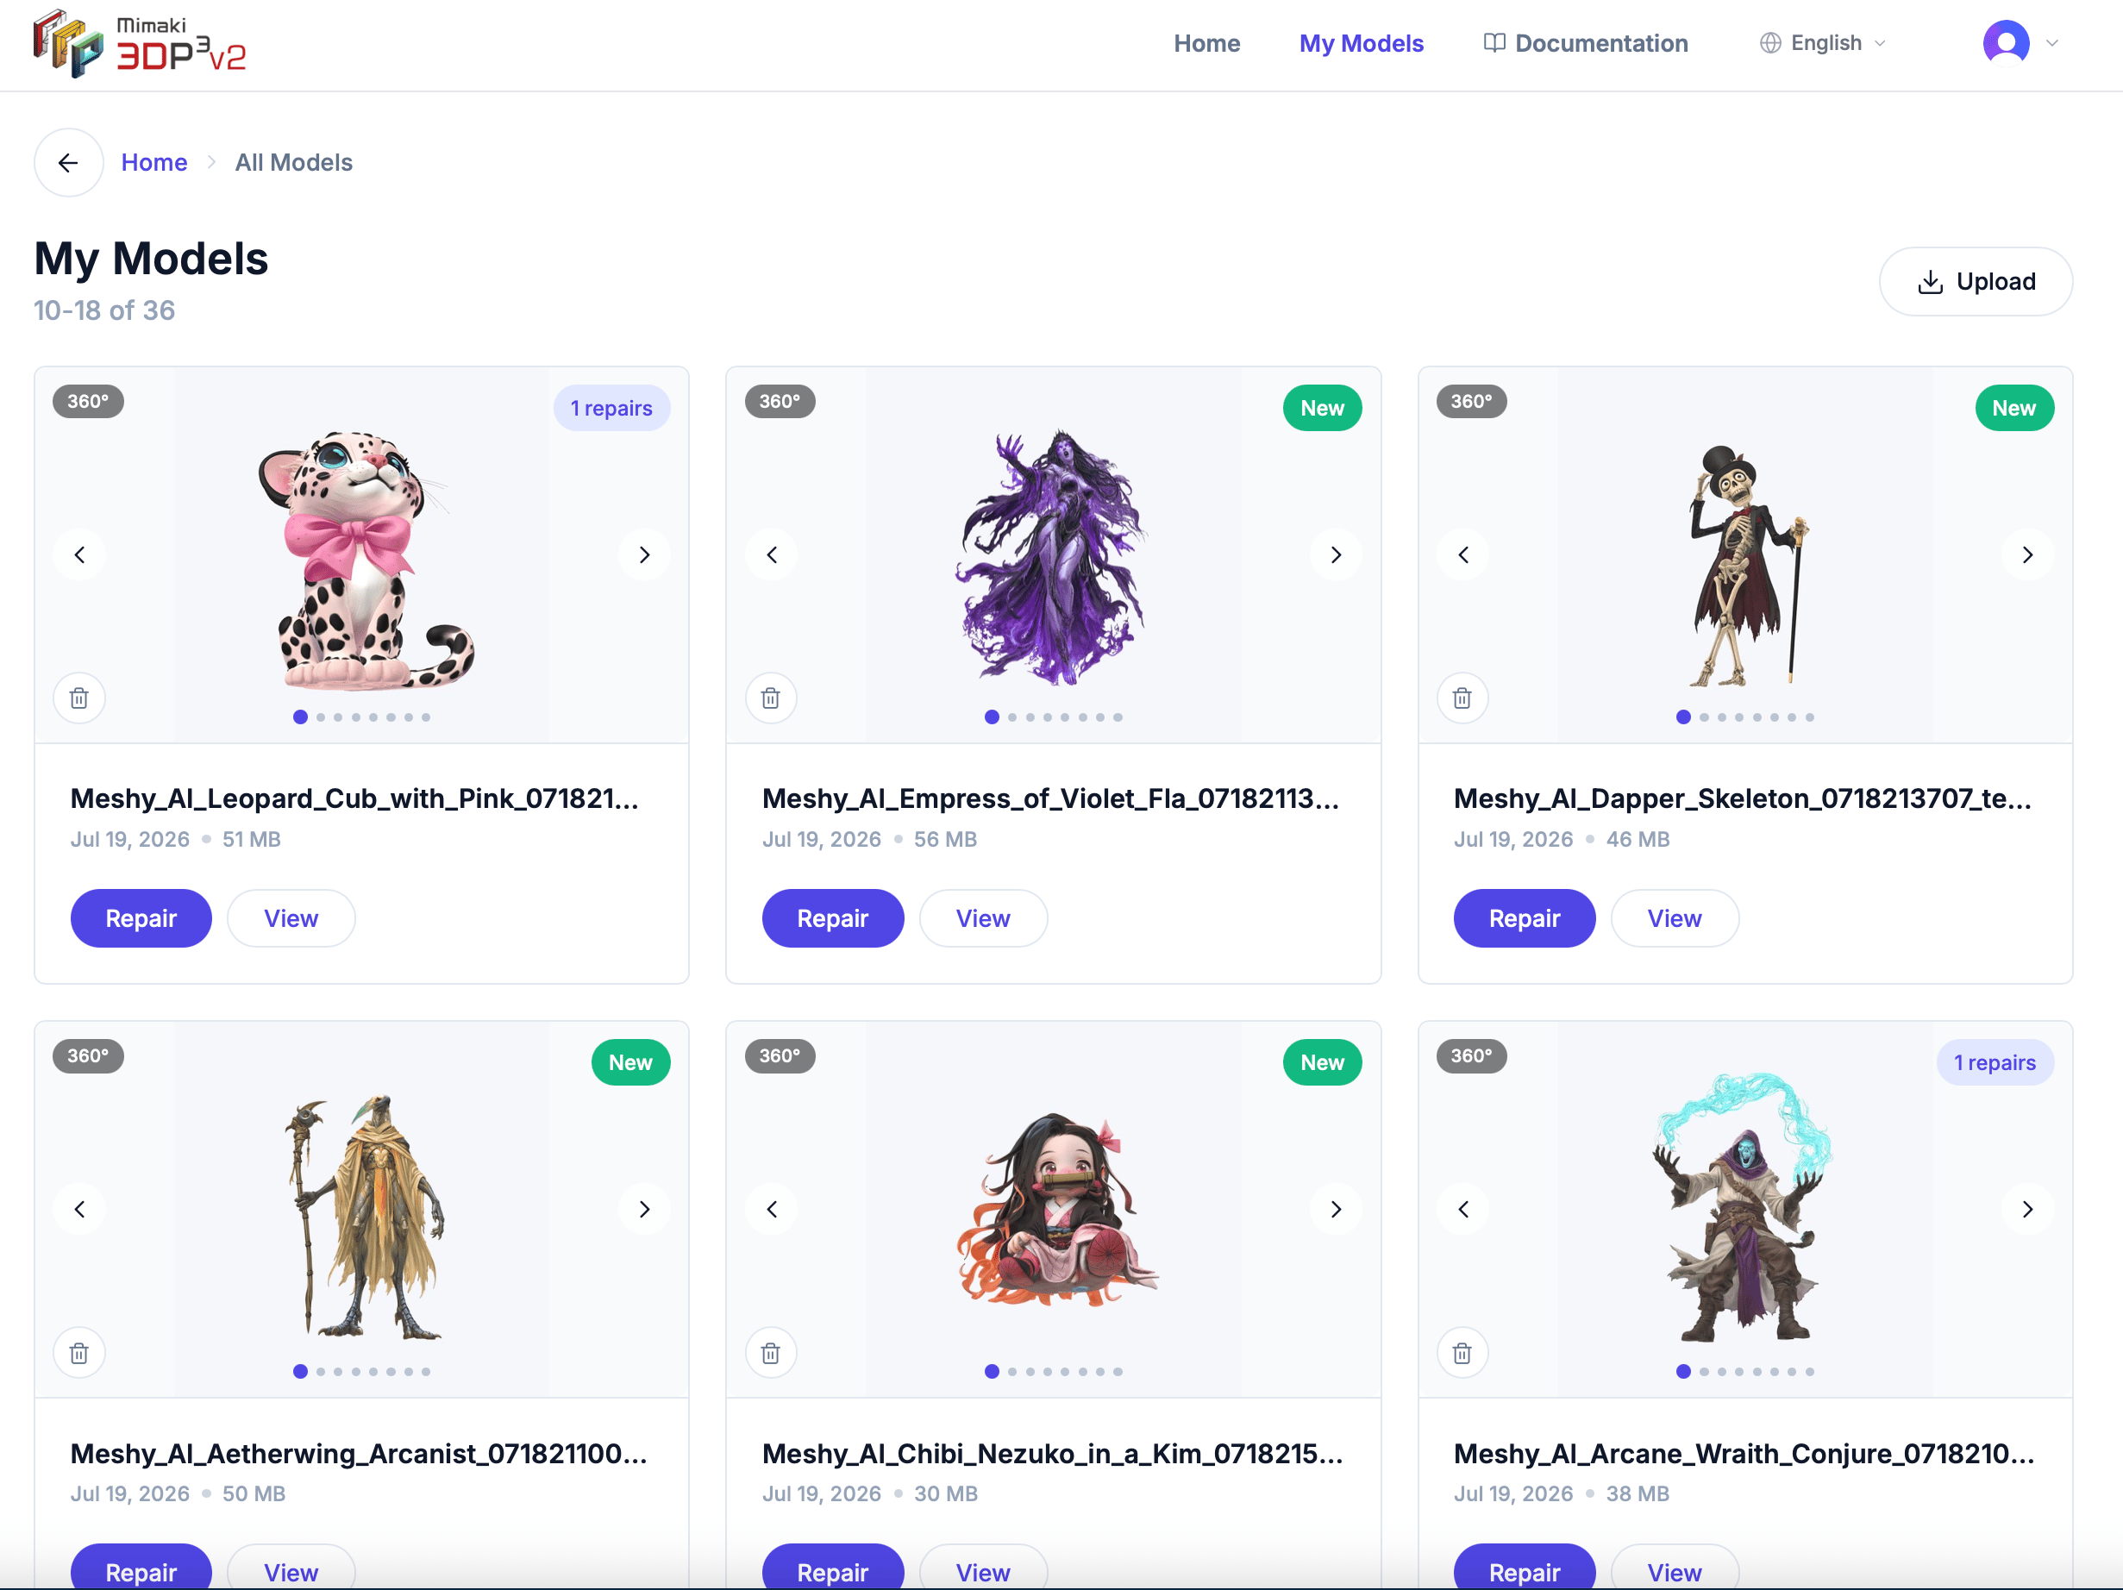Show previous image of Chibi Nezuko
The height and width of the screenshot is (1590, 2123).
772,1209
